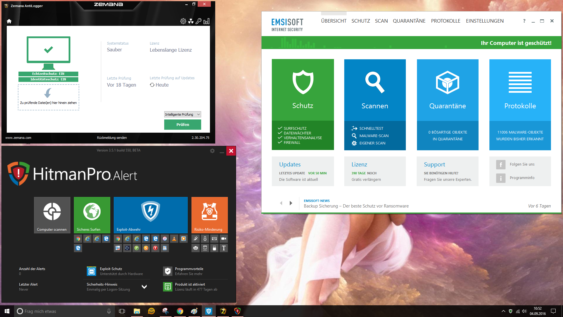
Task: Switch to the QUARANTÄNE tab in Emsisoft
Action: 409,21
